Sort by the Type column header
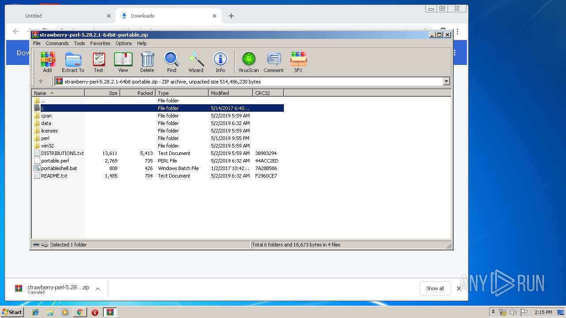Screen dimensions: 566x318 click(182, 93)
